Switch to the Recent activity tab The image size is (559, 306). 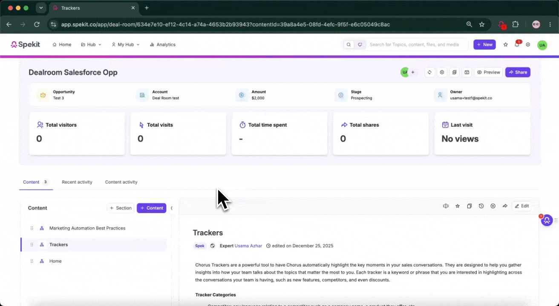point(77,182)
